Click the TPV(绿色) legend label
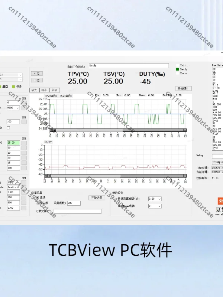 (x=51, y=96)
